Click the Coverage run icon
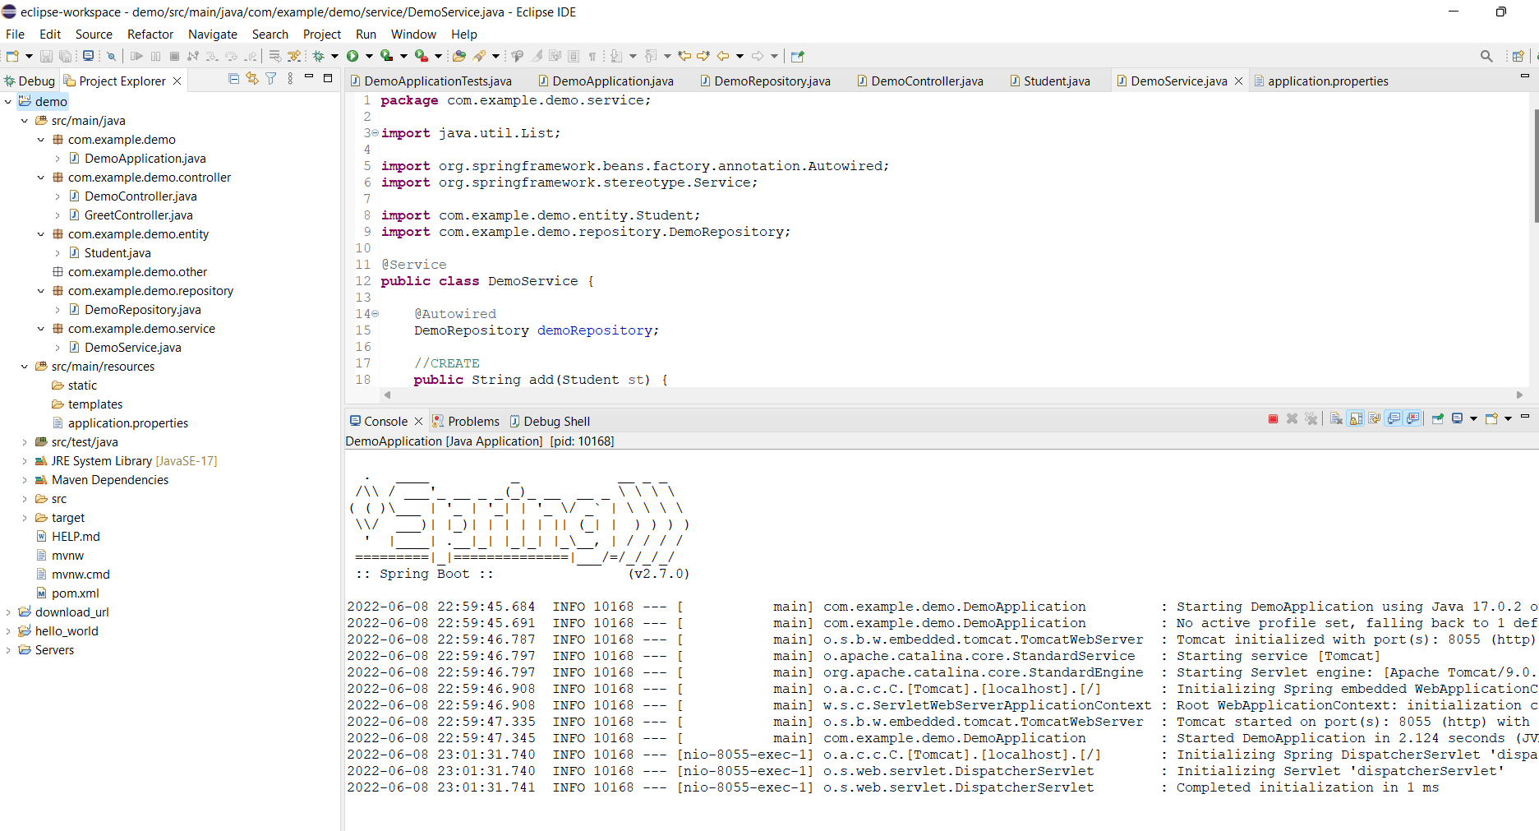The image size is (1539, 831). tap(386, 56)
